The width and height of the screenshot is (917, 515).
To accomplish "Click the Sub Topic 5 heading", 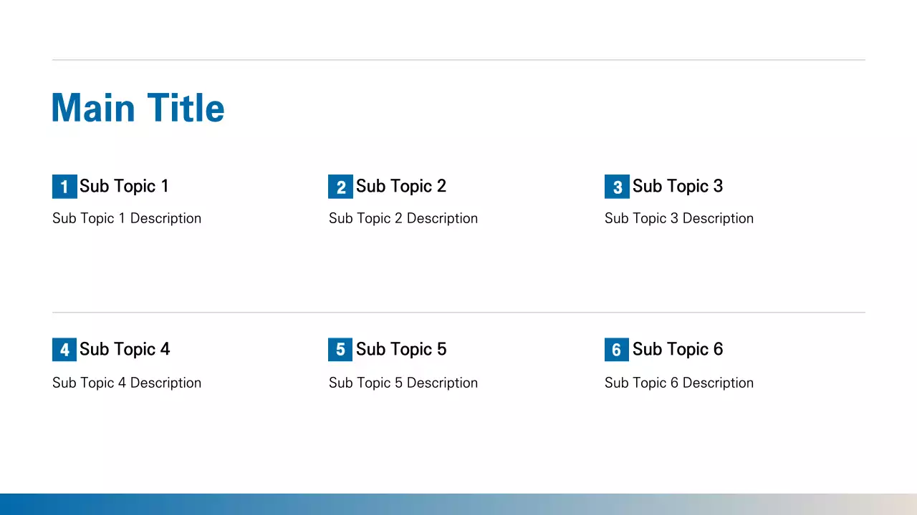I will pyautogui.click(x=400, y=350).
